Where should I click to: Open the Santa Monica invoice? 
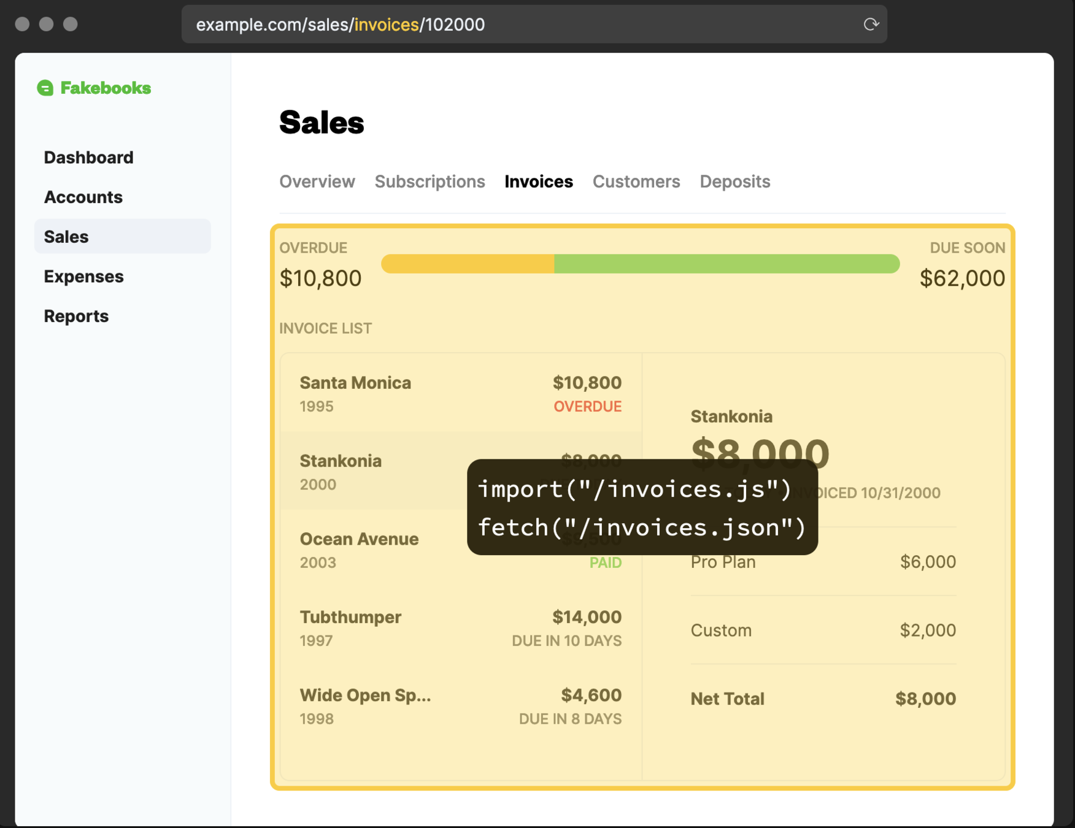click(x=461, y=393)
